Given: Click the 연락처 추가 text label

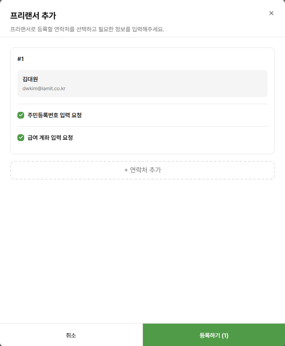Looking at the screenshot, I should point(145,170).
